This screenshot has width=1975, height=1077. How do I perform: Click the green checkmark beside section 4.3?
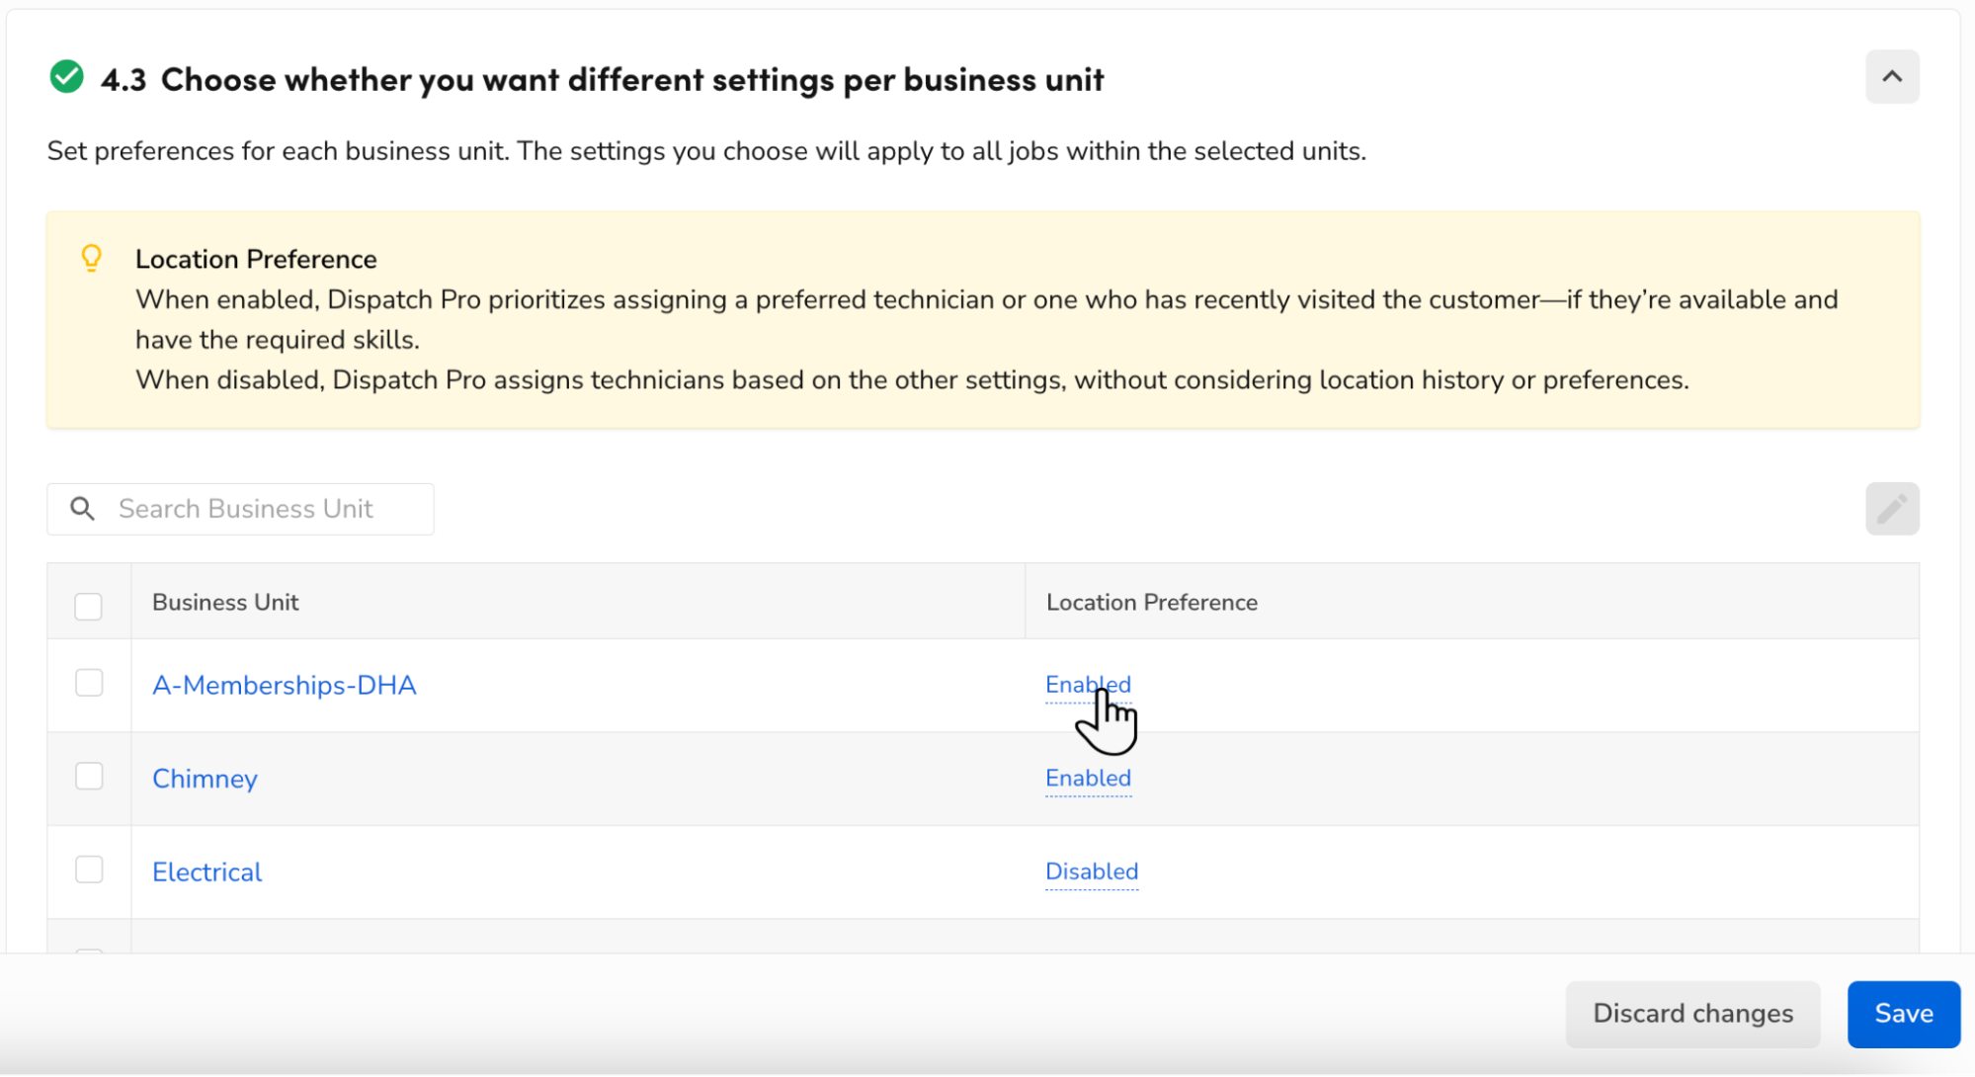click(66, 77)
